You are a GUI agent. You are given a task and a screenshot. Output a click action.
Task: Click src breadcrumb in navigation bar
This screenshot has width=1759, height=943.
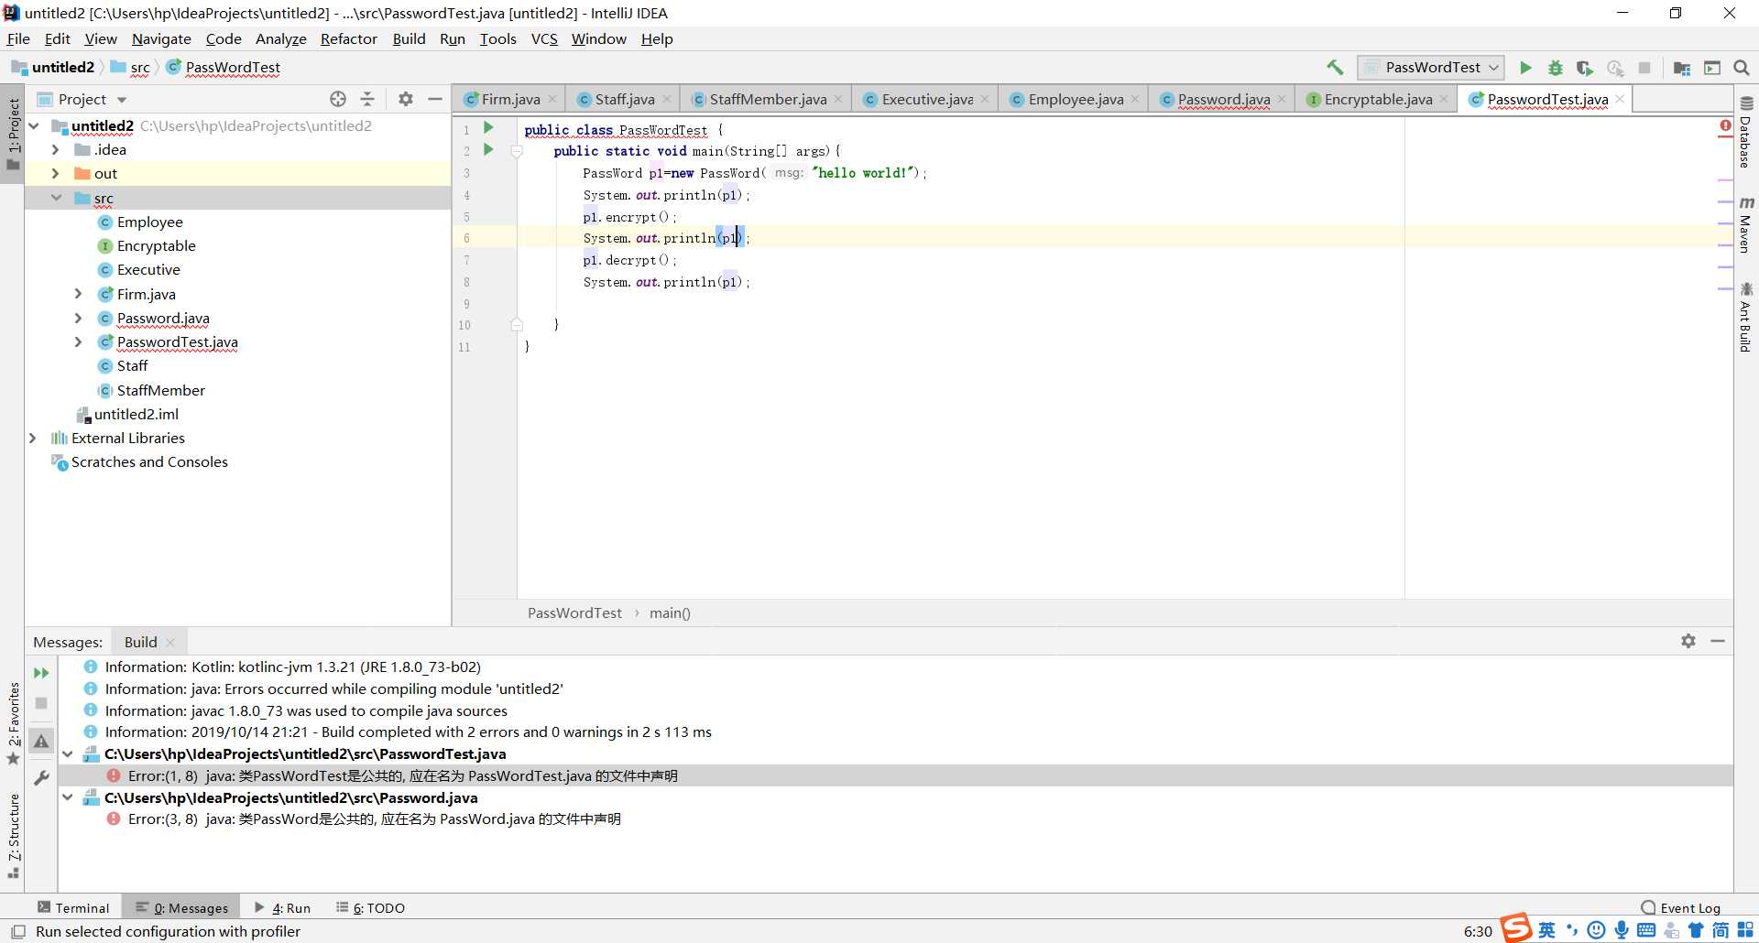click(139, 67)
